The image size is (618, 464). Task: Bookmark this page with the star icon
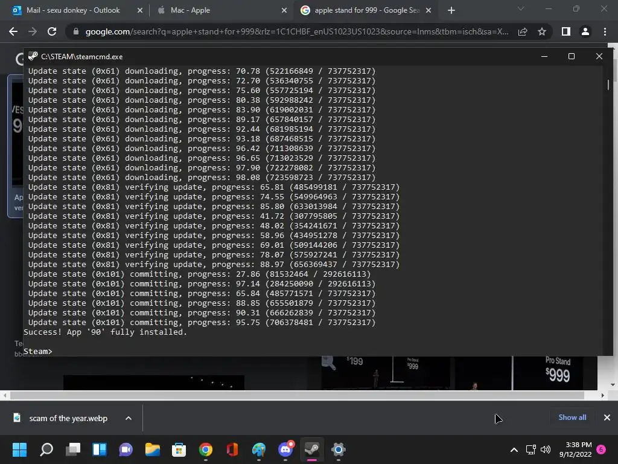542,31
